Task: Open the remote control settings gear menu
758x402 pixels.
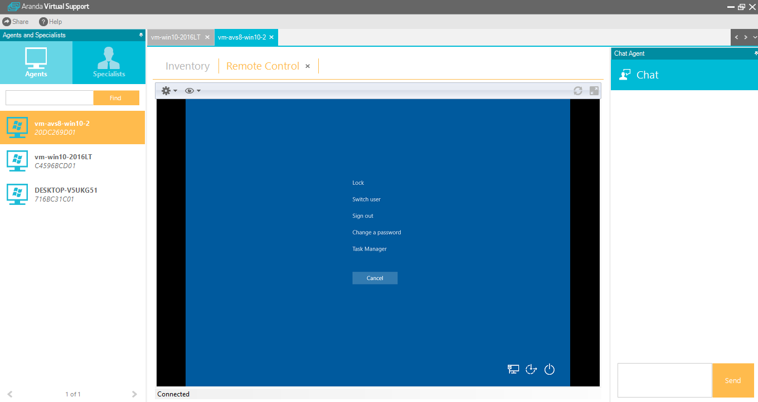Action: point(169,91)
